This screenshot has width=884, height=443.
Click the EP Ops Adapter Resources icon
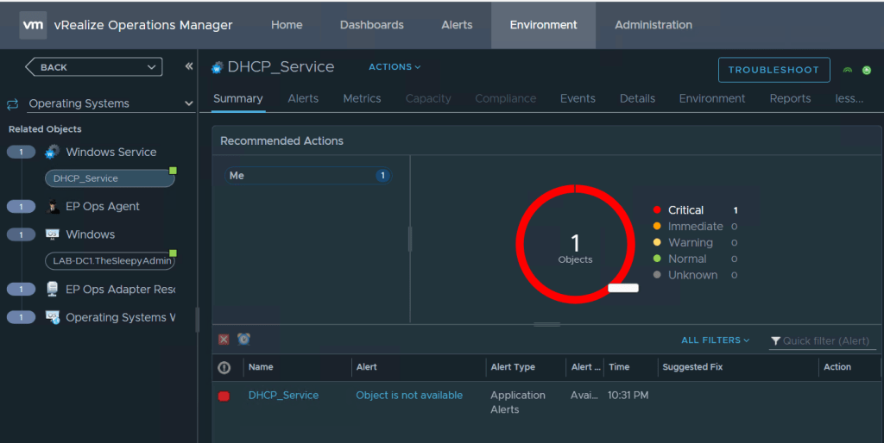[x=52, y=290]
